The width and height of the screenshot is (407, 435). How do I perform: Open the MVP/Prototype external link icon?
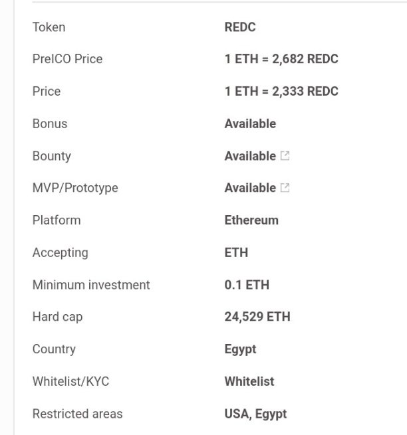(285, 188)
